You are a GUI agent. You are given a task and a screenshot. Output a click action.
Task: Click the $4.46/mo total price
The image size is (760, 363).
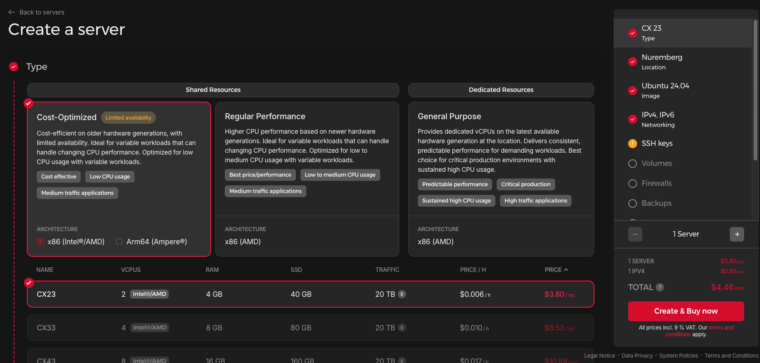click(x=727, y=287)
